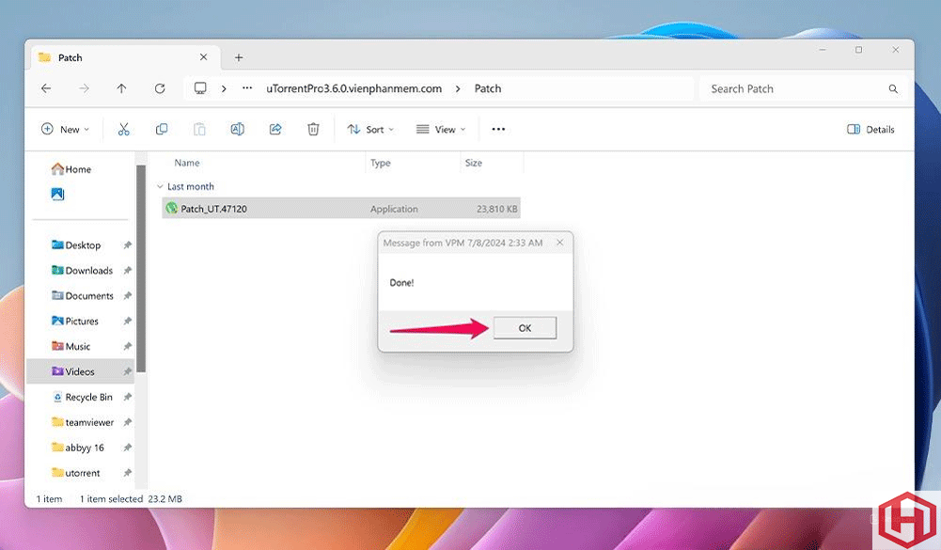Select the Patch tab
This screenshot has width=941, height=550.
125,57
